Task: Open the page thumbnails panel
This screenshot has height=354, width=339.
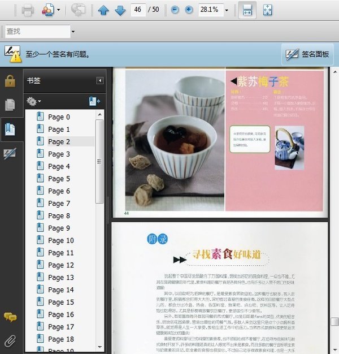Action: 10,105
